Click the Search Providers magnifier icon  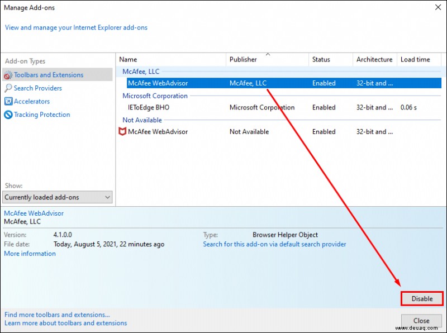[8, 88]
